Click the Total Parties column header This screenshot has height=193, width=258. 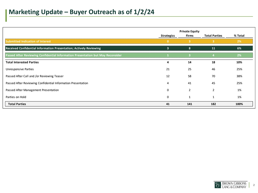213,36
